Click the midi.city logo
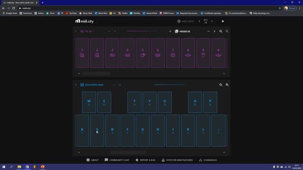Image resolution: width=303 pixels, height=170 pixels. (84, 21)
